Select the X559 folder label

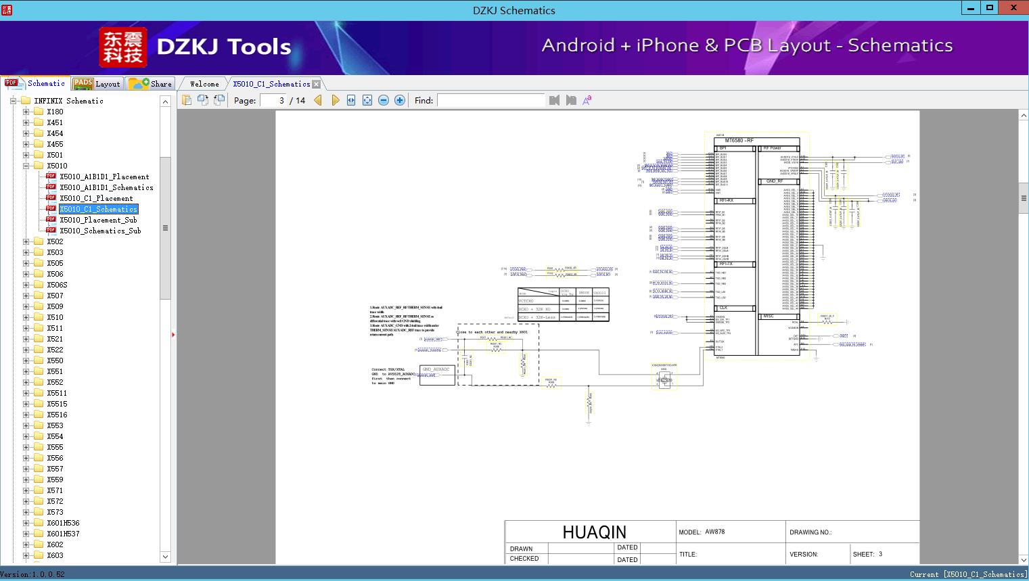(55, 480)
